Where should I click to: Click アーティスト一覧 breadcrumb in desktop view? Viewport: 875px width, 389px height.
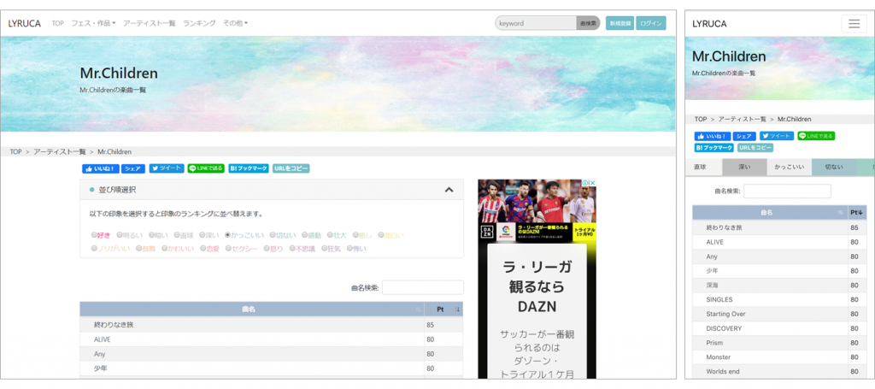pyautogui.click(x=60, y=152)
